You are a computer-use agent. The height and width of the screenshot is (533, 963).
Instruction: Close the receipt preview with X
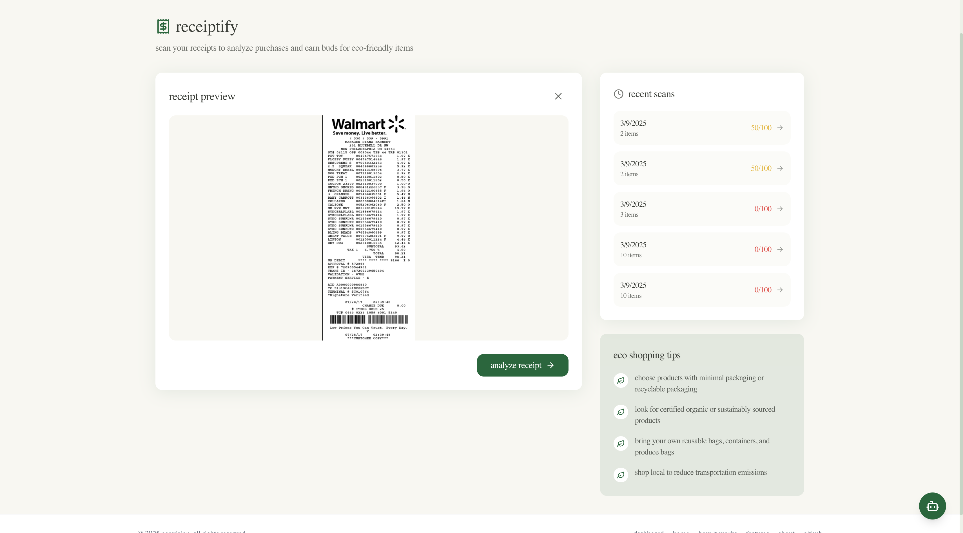[558, 96]
